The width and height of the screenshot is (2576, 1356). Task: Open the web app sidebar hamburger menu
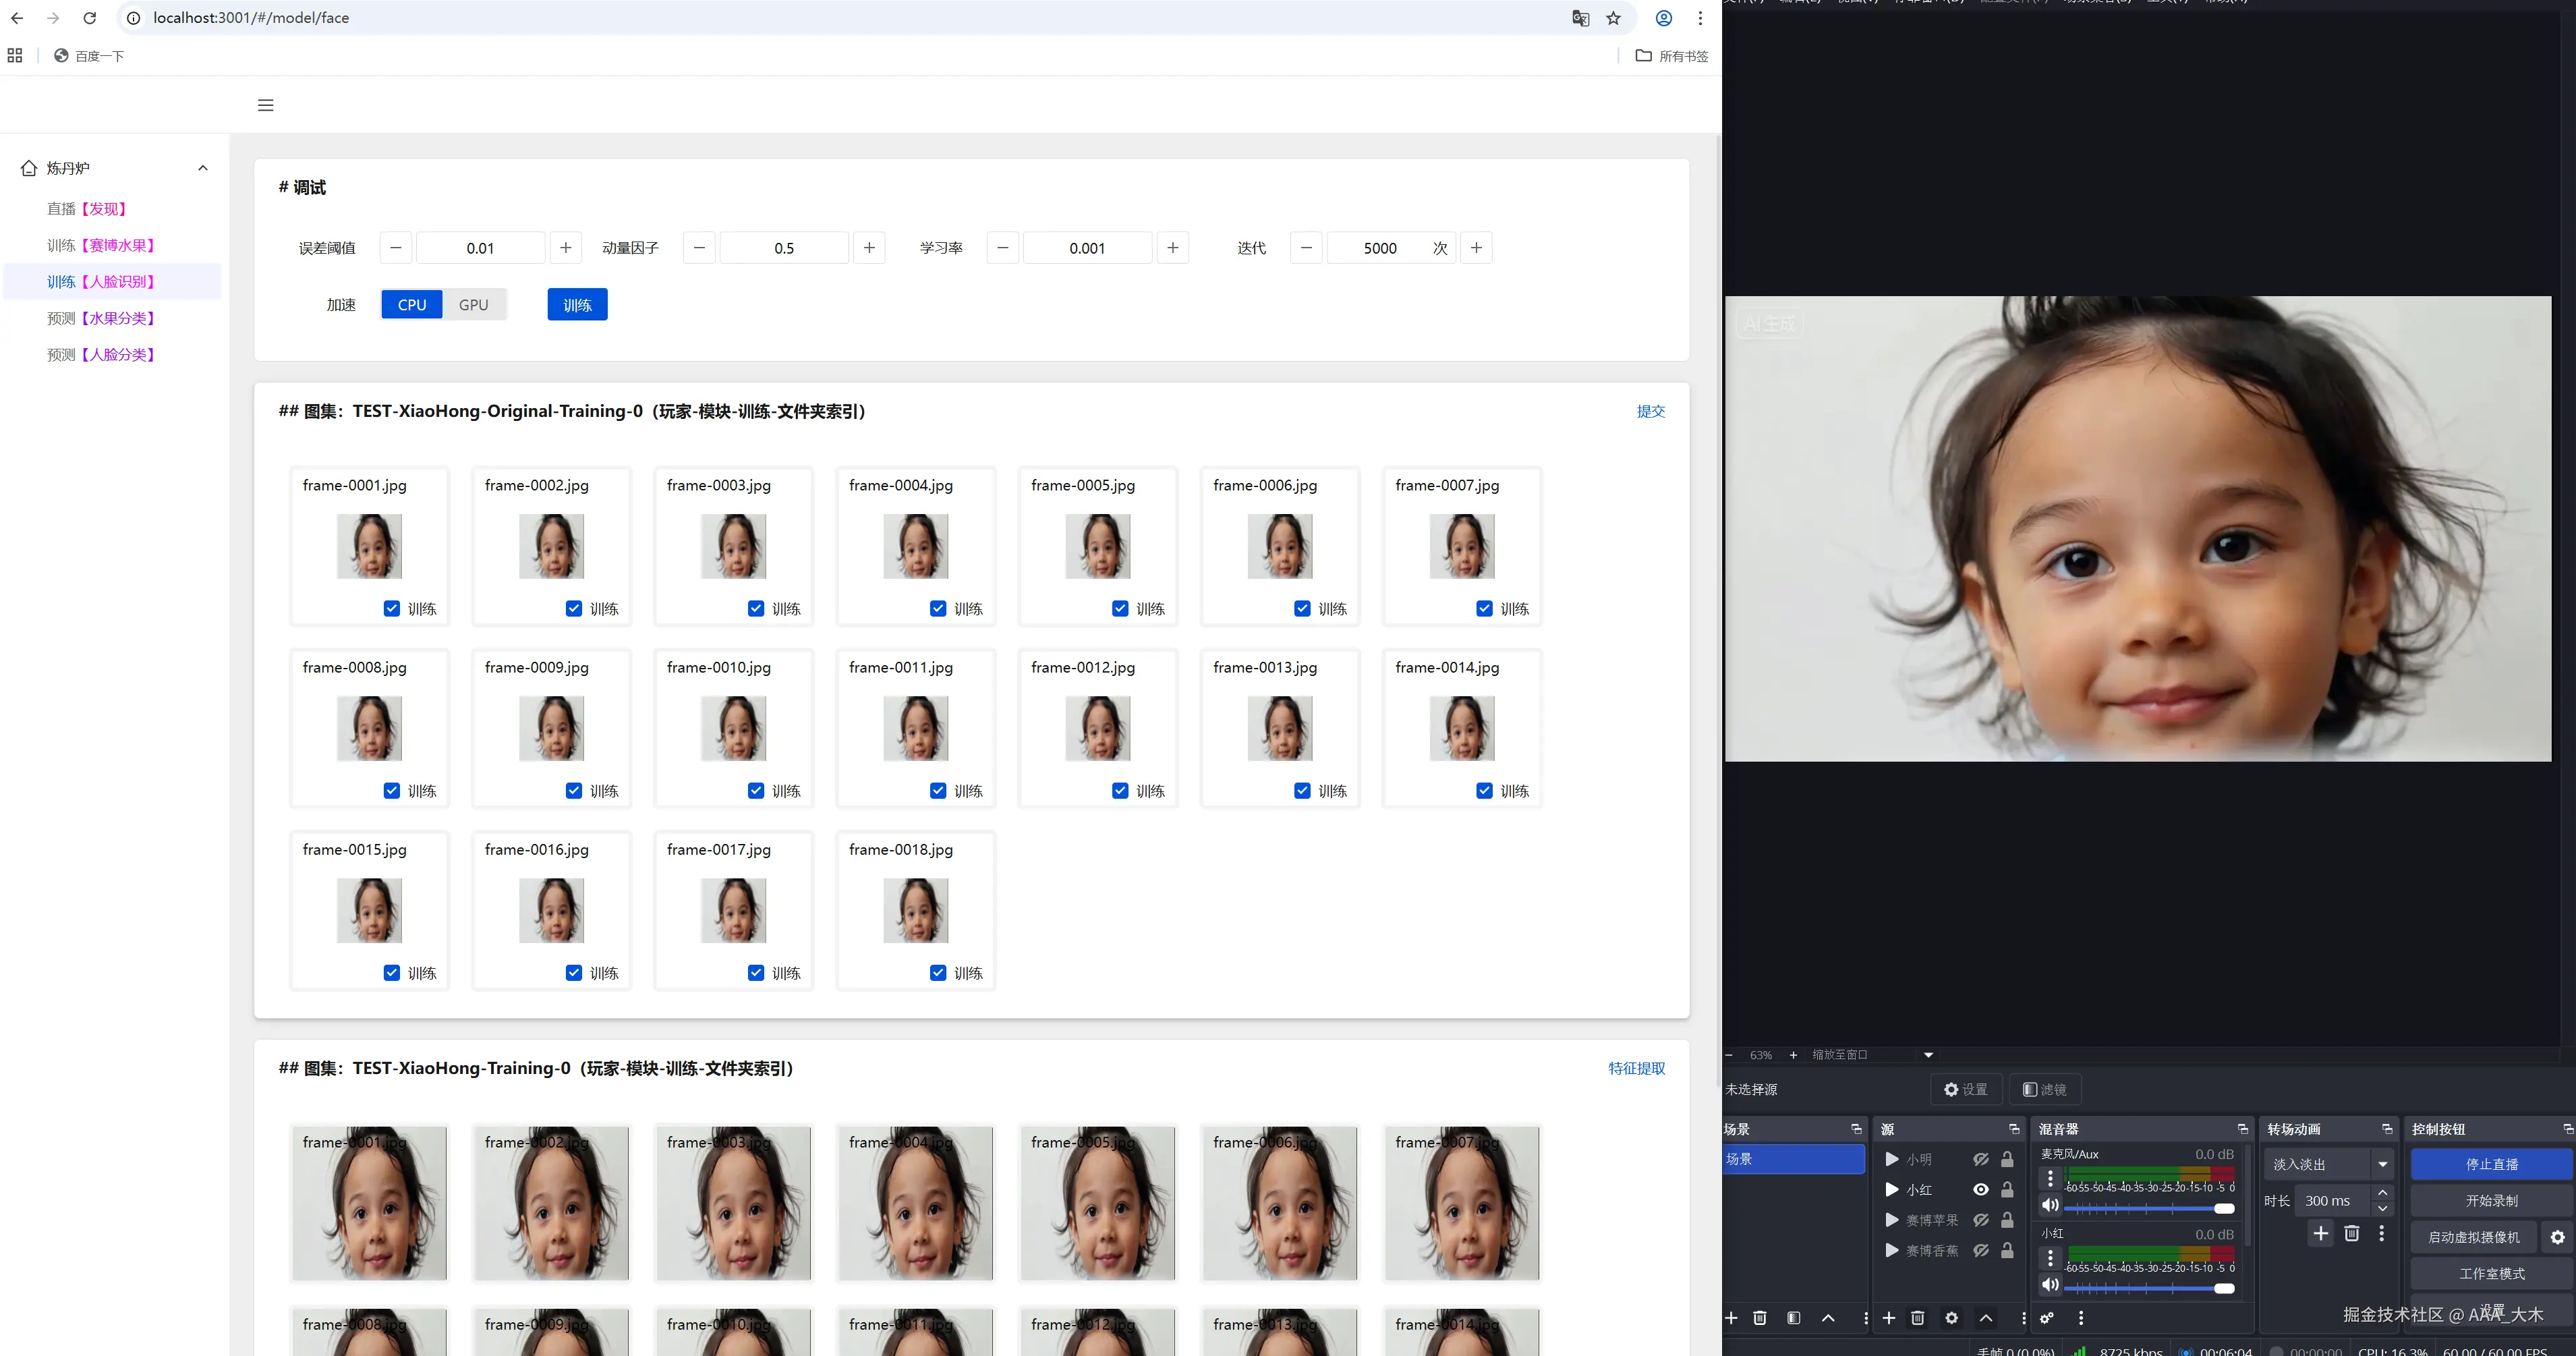coord(265,105)
